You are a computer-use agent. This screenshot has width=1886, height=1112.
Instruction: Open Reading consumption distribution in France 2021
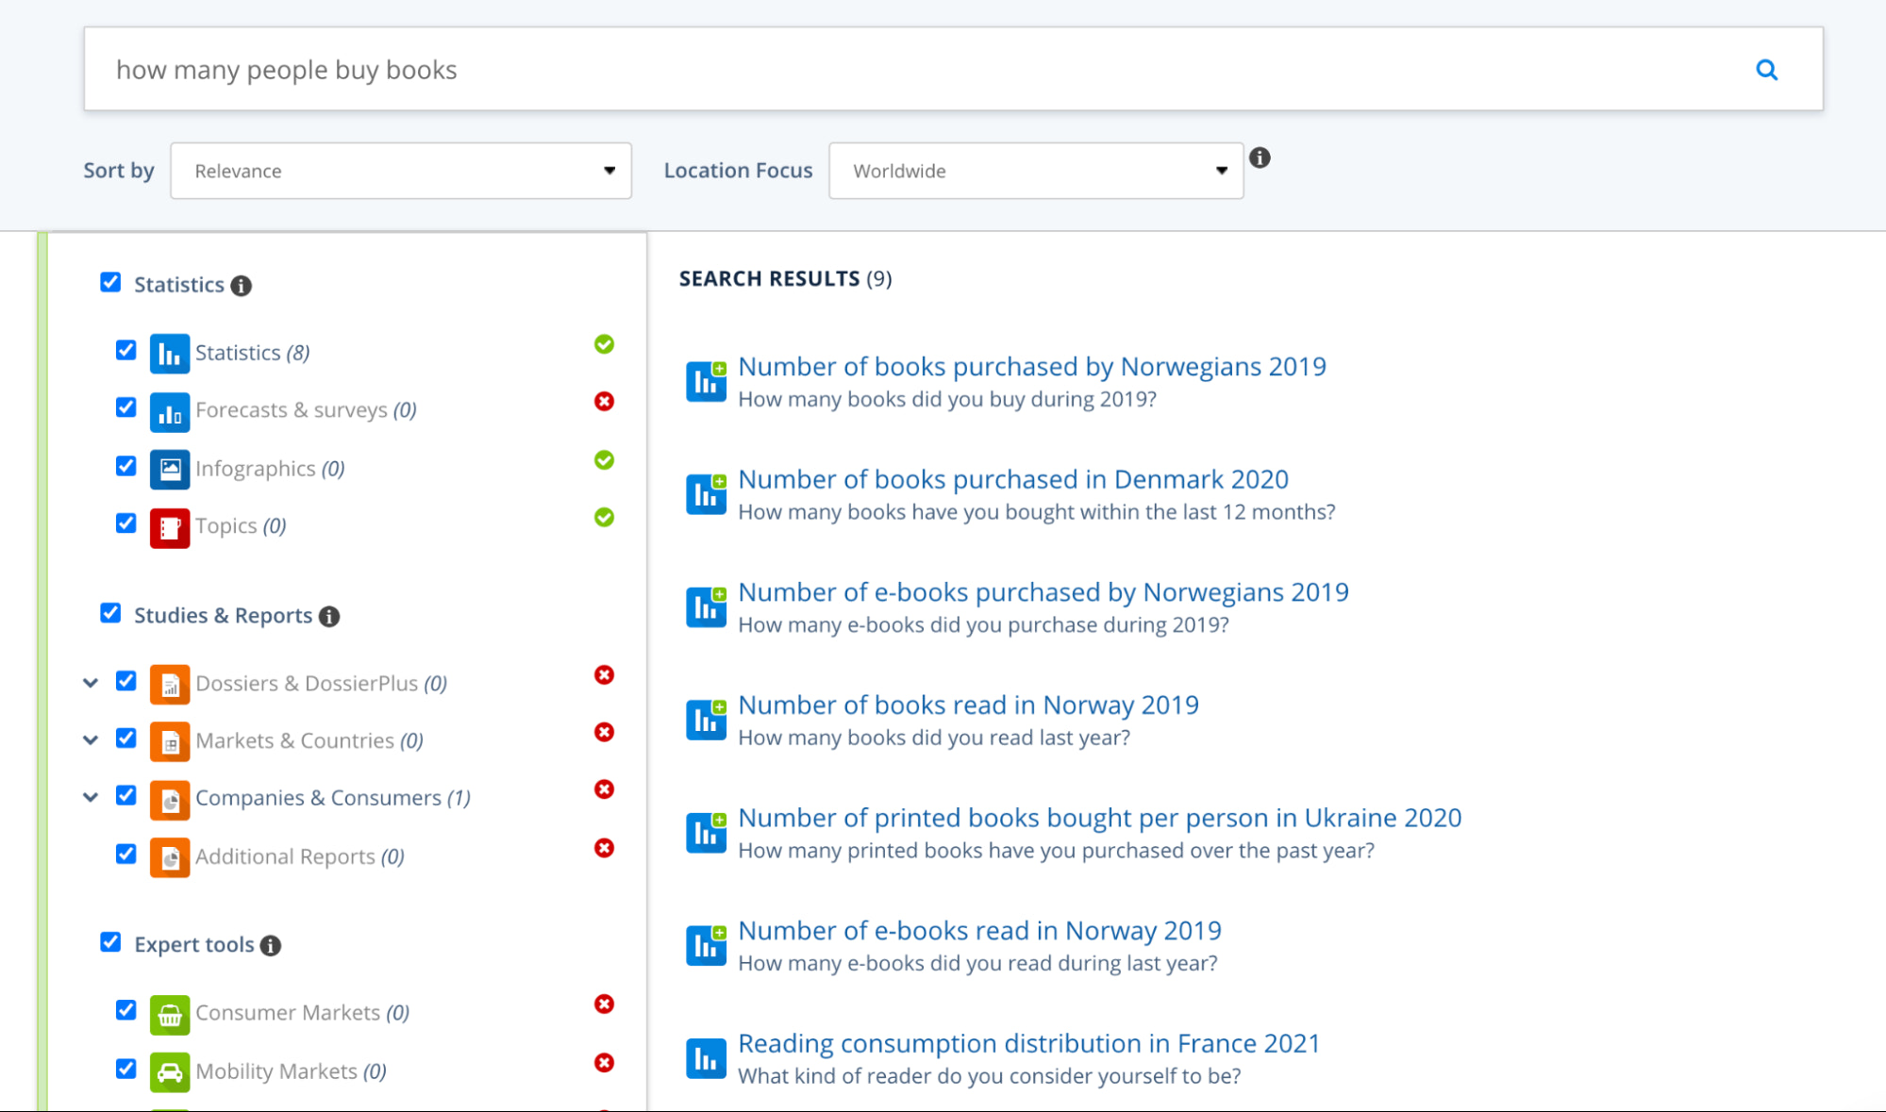coord(1028,1043)
